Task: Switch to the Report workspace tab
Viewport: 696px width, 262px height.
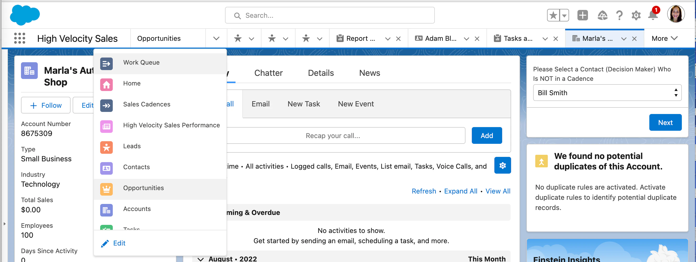Action: point(356,38)
